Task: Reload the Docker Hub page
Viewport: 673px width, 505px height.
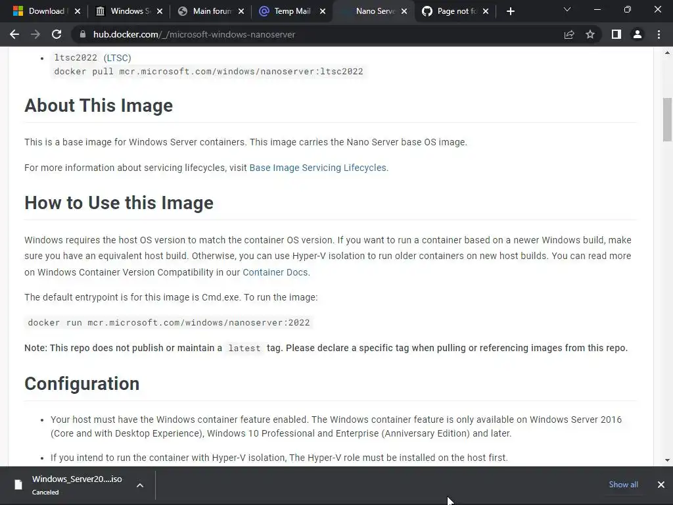Action: [57, 34]
